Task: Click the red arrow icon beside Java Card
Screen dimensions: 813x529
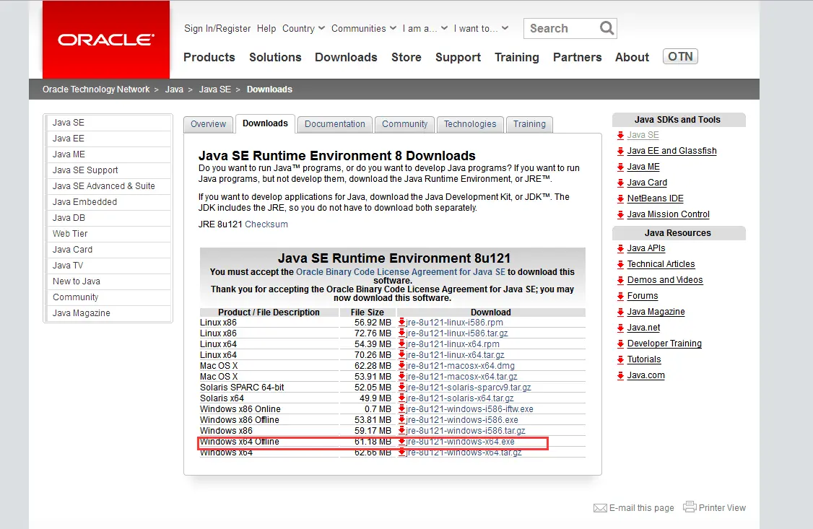Action: (x=620, y=183)
